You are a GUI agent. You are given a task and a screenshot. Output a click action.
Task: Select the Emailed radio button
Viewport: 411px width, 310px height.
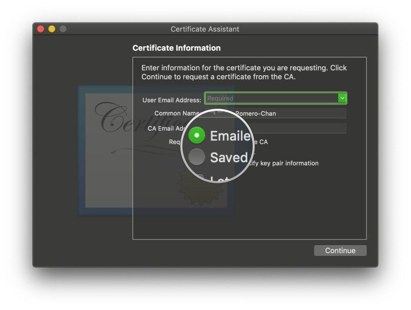pos(197,135)
